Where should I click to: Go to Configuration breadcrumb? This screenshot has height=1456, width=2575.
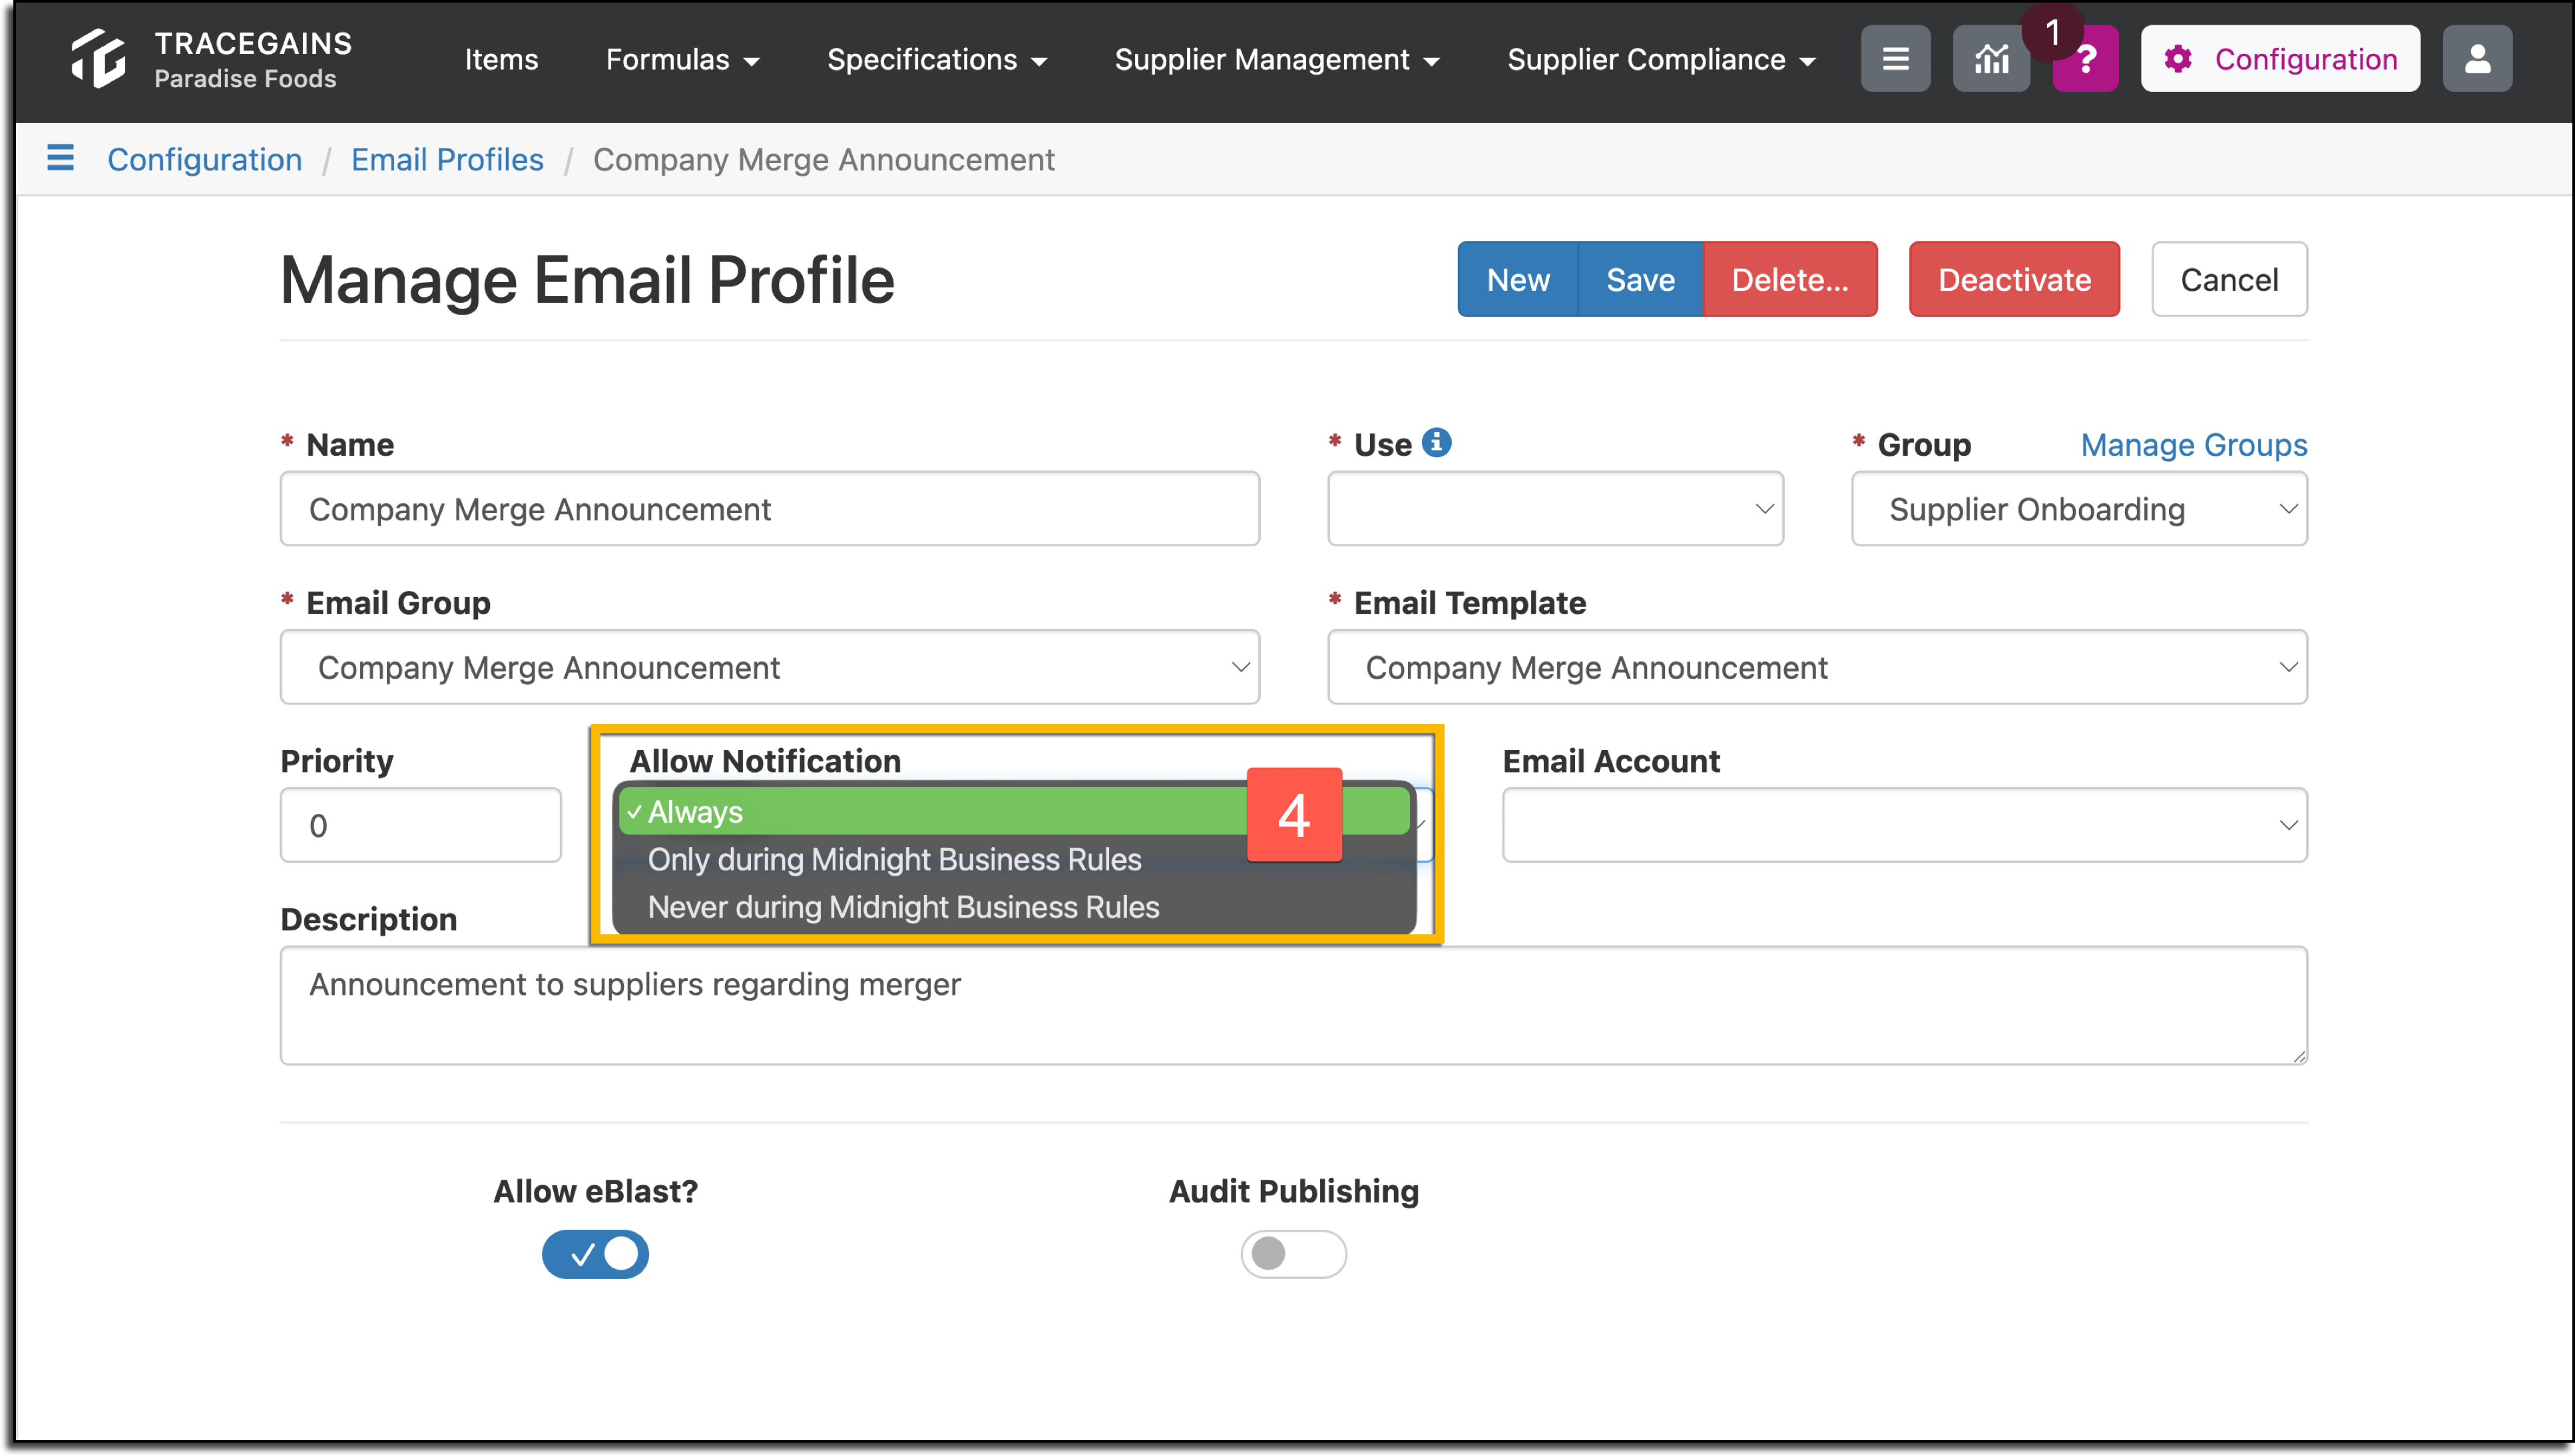204,159
